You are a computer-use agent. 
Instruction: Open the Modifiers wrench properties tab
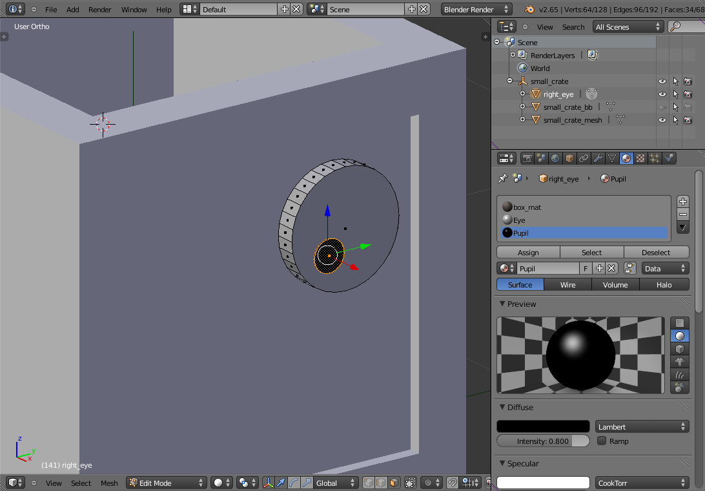pyautogui.click(x=598, y=158)
